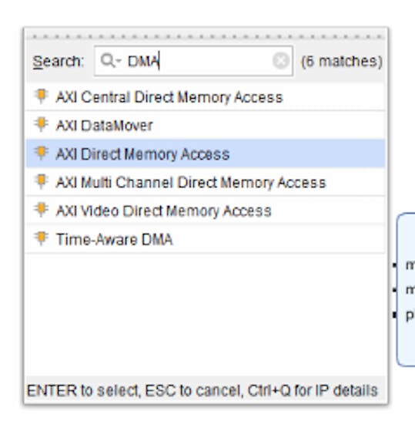
Task: Open the search options dropdown arrow
Action: [119, 61]
